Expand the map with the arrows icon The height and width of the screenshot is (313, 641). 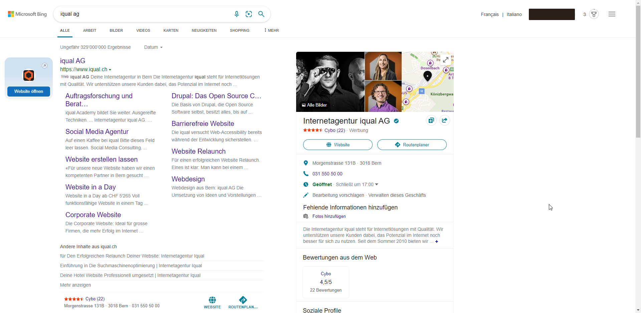pos(446,60)
